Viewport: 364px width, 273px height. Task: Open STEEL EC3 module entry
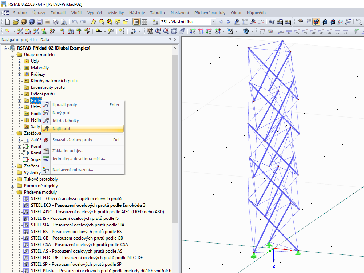(88, 205)
